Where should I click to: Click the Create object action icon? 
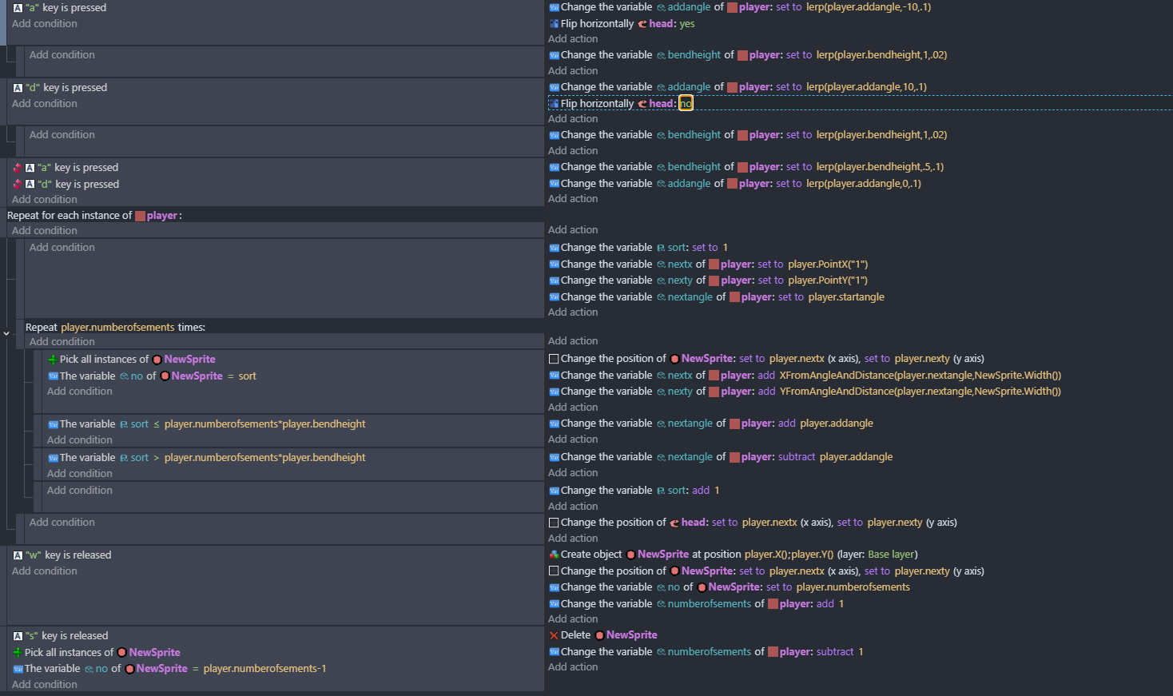point(554,555)
